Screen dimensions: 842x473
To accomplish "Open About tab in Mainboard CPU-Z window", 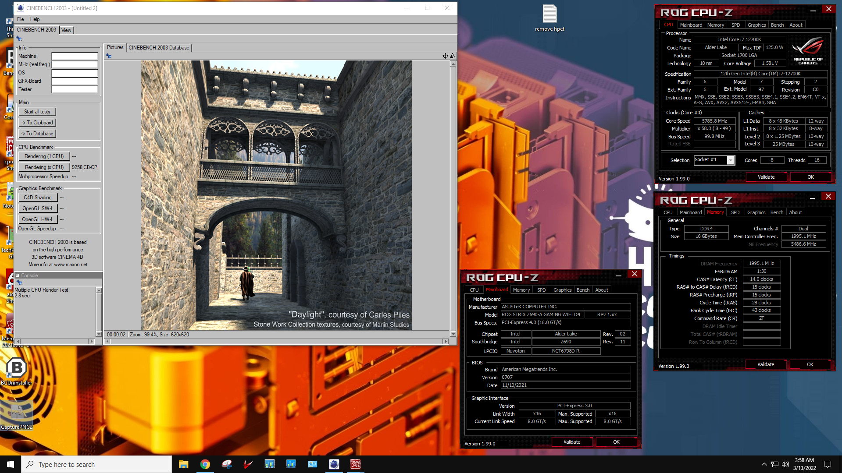I will 602,290.
